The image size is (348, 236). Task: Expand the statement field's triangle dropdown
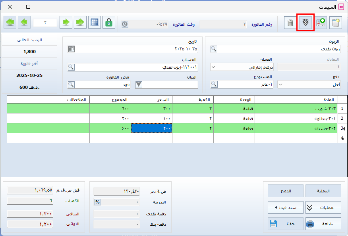pos(139,84)
